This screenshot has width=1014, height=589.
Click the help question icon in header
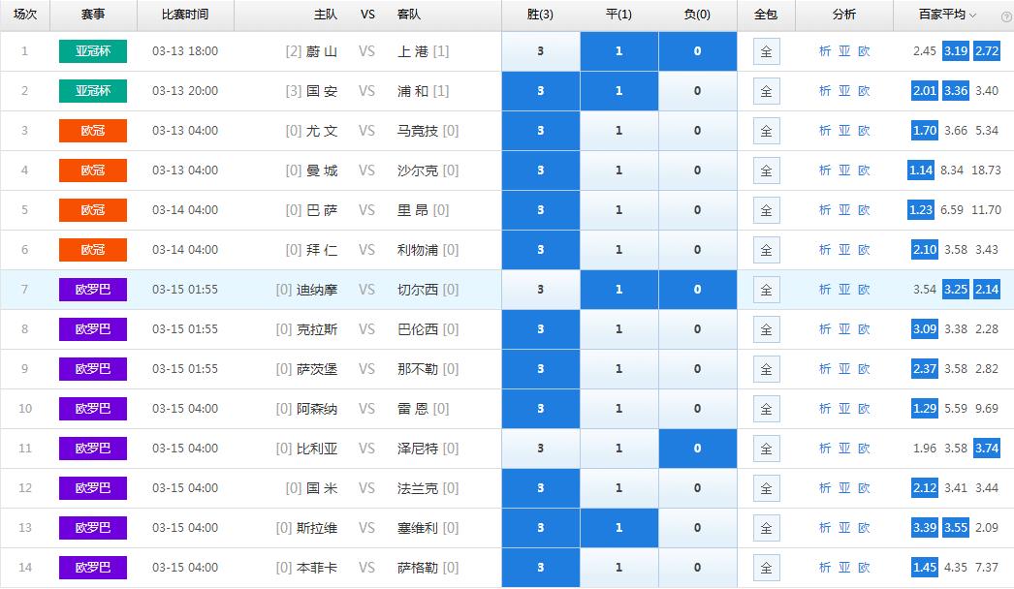point(1007,16)
